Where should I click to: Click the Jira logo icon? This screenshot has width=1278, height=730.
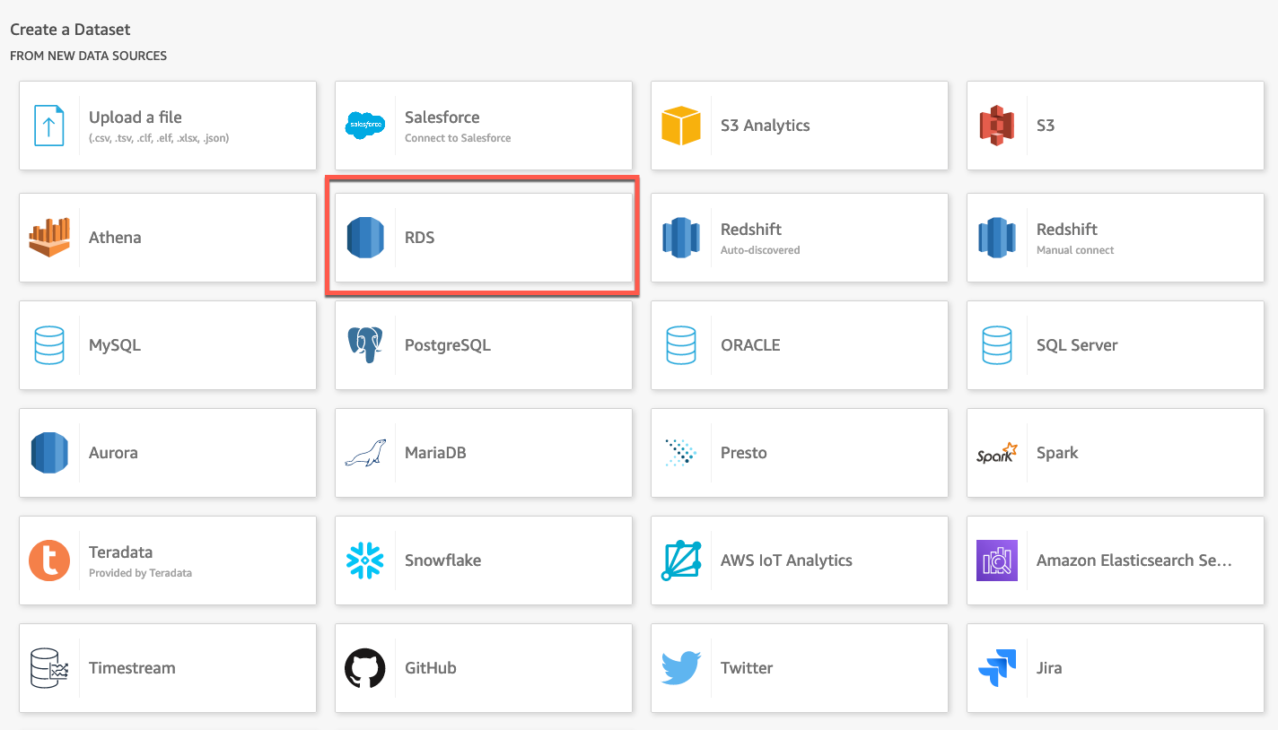pos(996,668)
